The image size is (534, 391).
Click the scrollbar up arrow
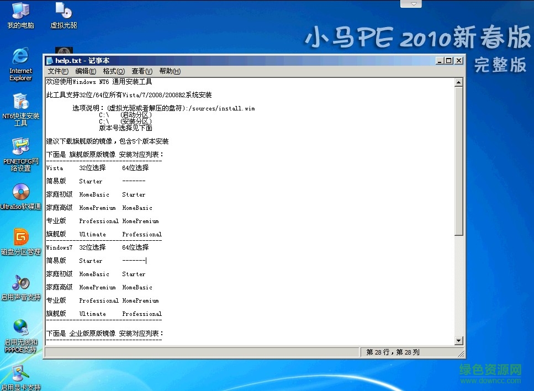(x=459, y=82)
